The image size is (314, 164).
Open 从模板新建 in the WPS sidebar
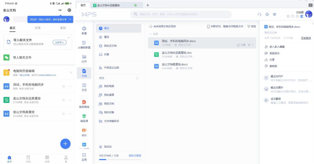click(84, 45)
